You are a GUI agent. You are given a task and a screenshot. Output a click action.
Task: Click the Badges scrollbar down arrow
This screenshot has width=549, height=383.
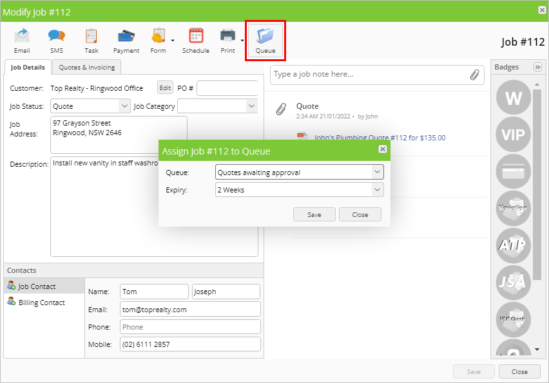coord(537,350)
